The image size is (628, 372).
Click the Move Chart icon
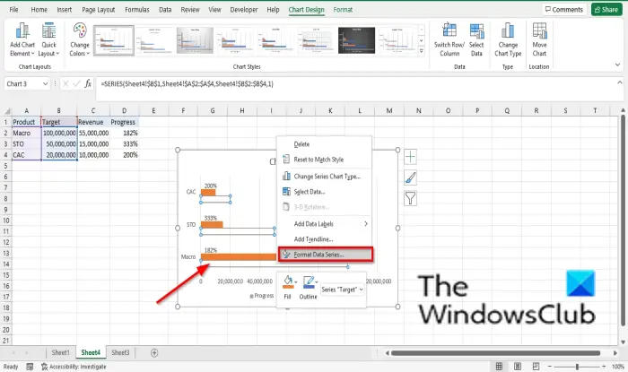[x=539, y=30]
